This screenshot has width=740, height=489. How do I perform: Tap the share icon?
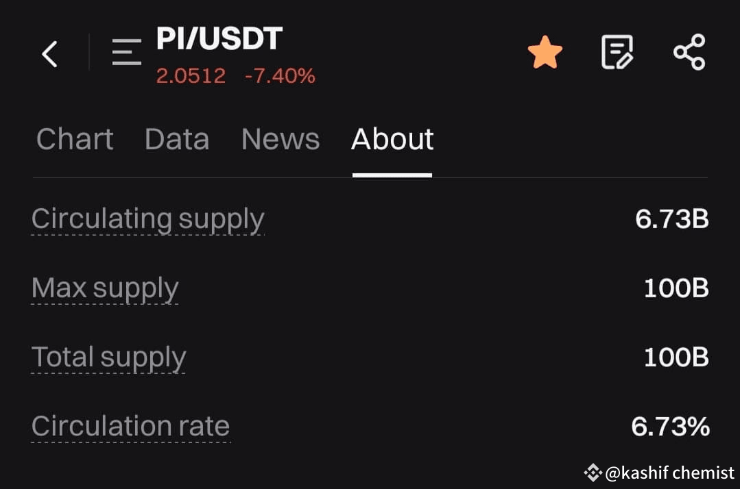tap(689, 52)
